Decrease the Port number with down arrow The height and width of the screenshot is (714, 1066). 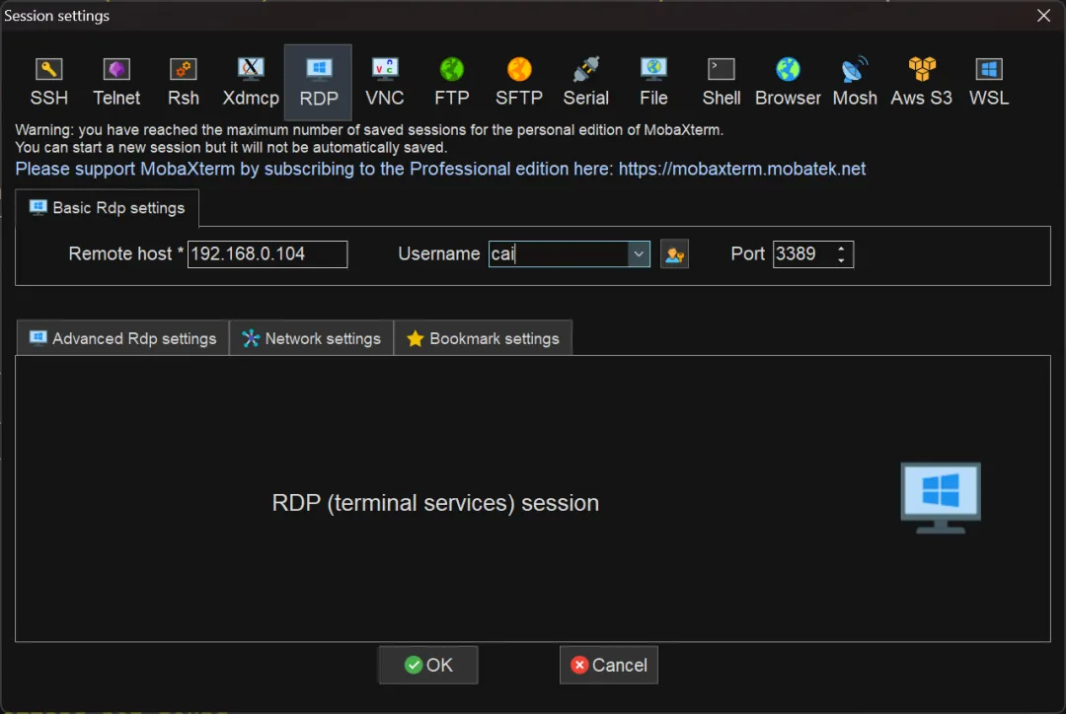pos(841,260)
